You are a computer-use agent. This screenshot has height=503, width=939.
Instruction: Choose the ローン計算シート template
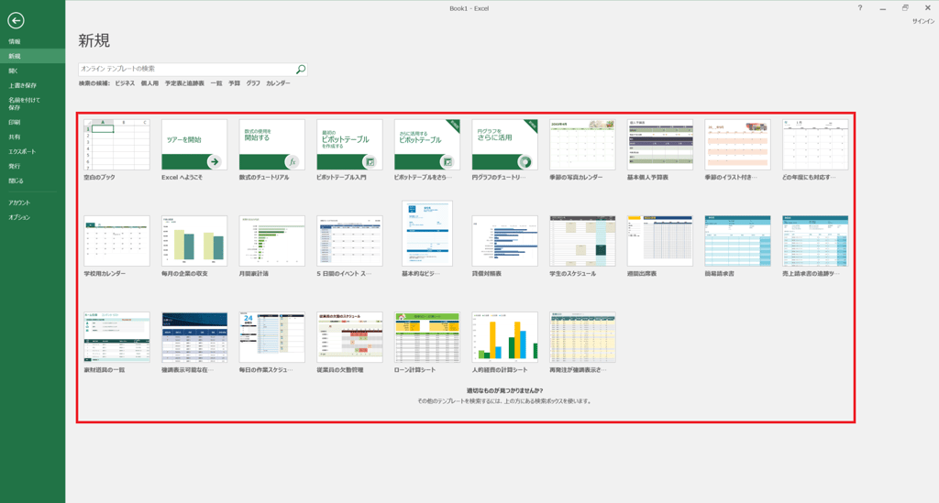click(x=426, y=337)
